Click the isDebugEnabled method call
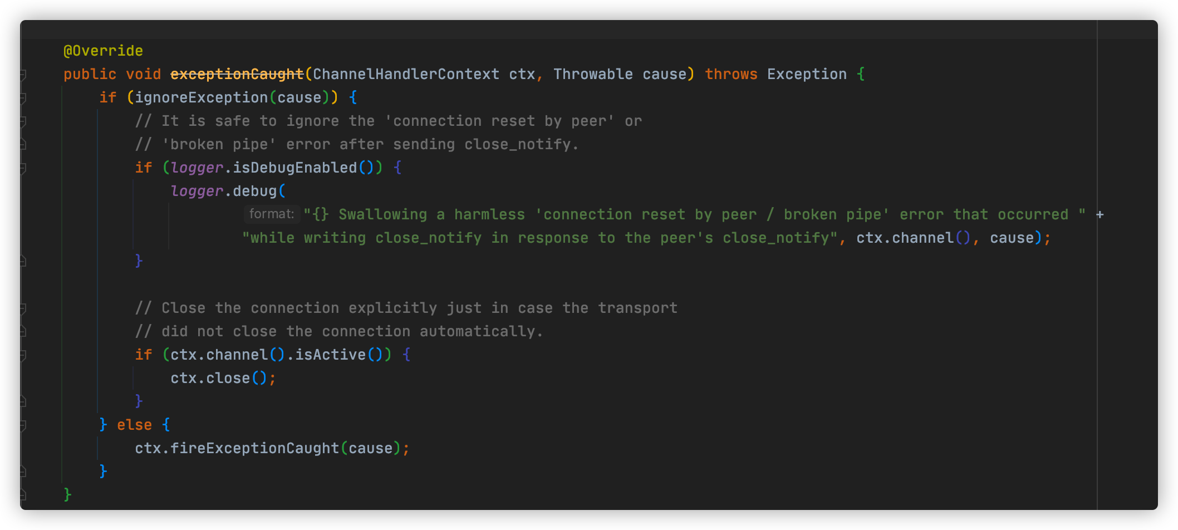The width and height of the screenshot is (1178, 530). (294, 168)
